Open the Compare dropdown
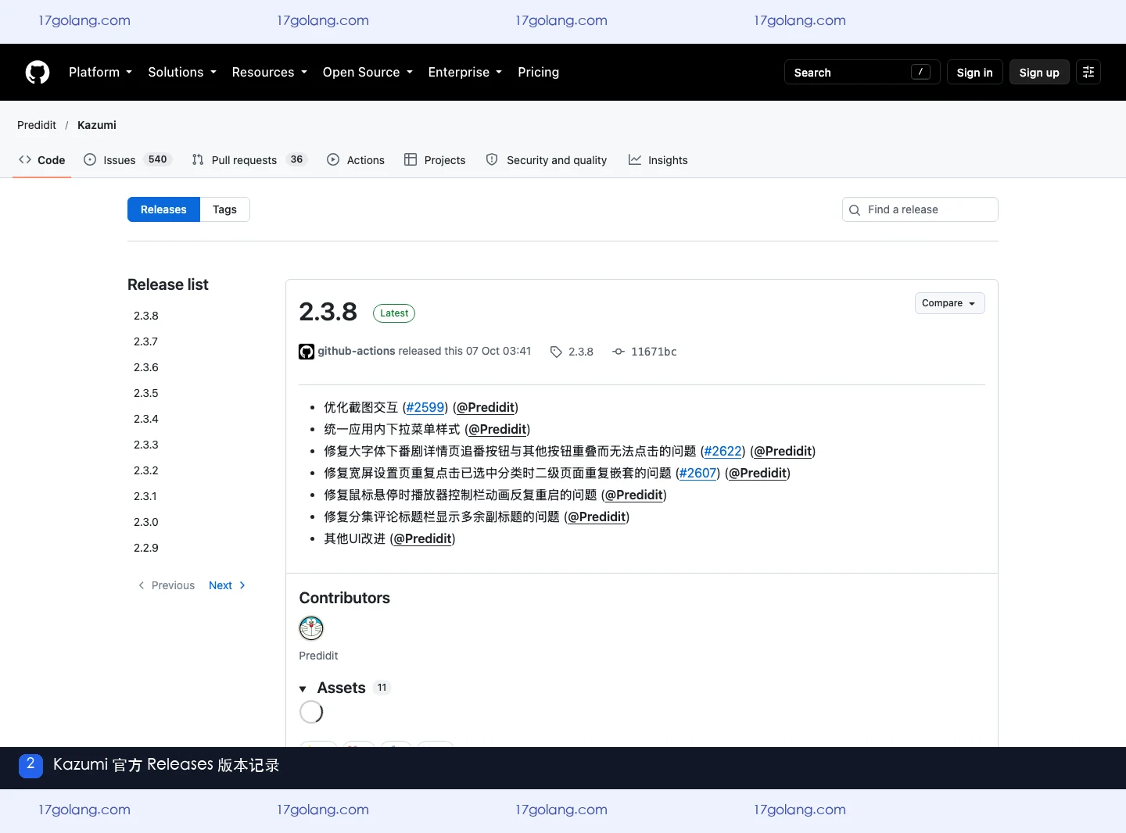 point(949,303)
